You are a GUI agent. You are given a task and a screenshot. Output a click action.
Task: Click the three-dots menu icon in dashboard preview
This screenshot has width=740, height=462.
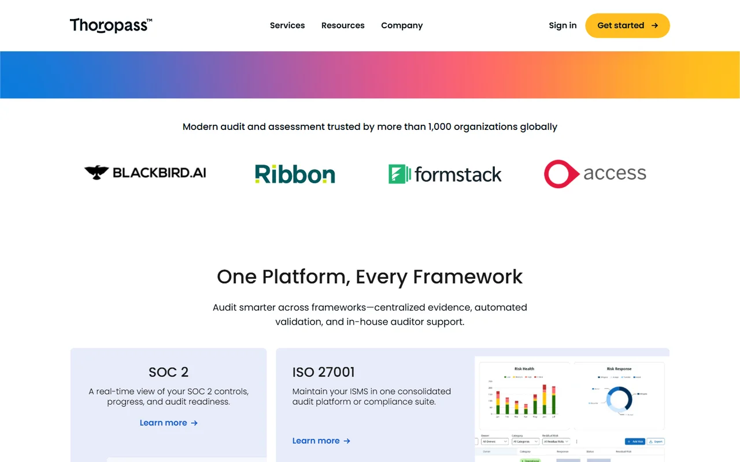click(576, 441)
